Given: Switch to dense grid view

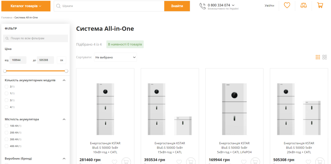Looking at the screenshot, I should click(318, 57).
